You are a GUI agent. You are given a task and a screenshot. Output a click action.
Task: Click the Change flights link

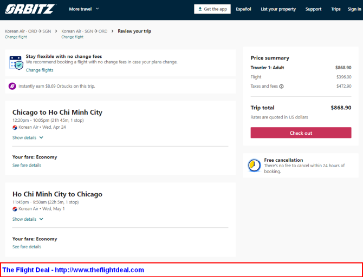point(40,70)
